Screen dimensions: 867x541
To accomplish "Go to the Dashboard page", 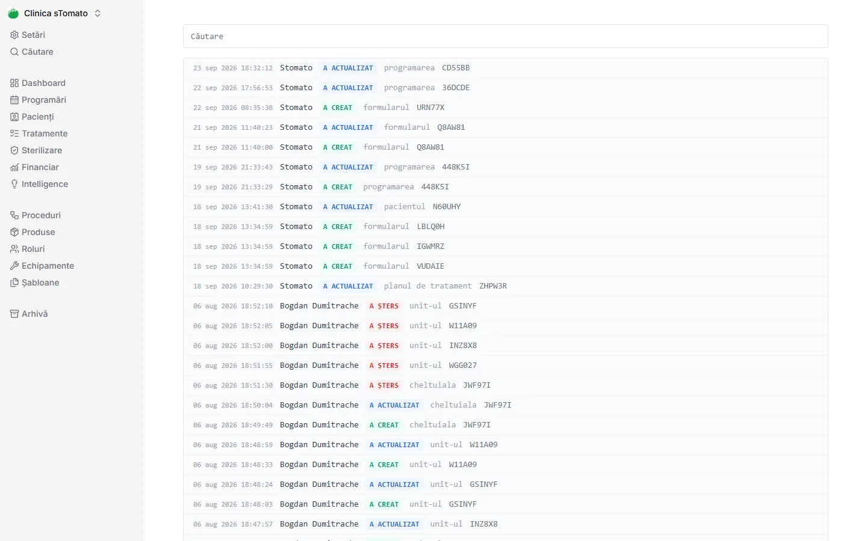I will pyautogui.click(x=72, y=83).
